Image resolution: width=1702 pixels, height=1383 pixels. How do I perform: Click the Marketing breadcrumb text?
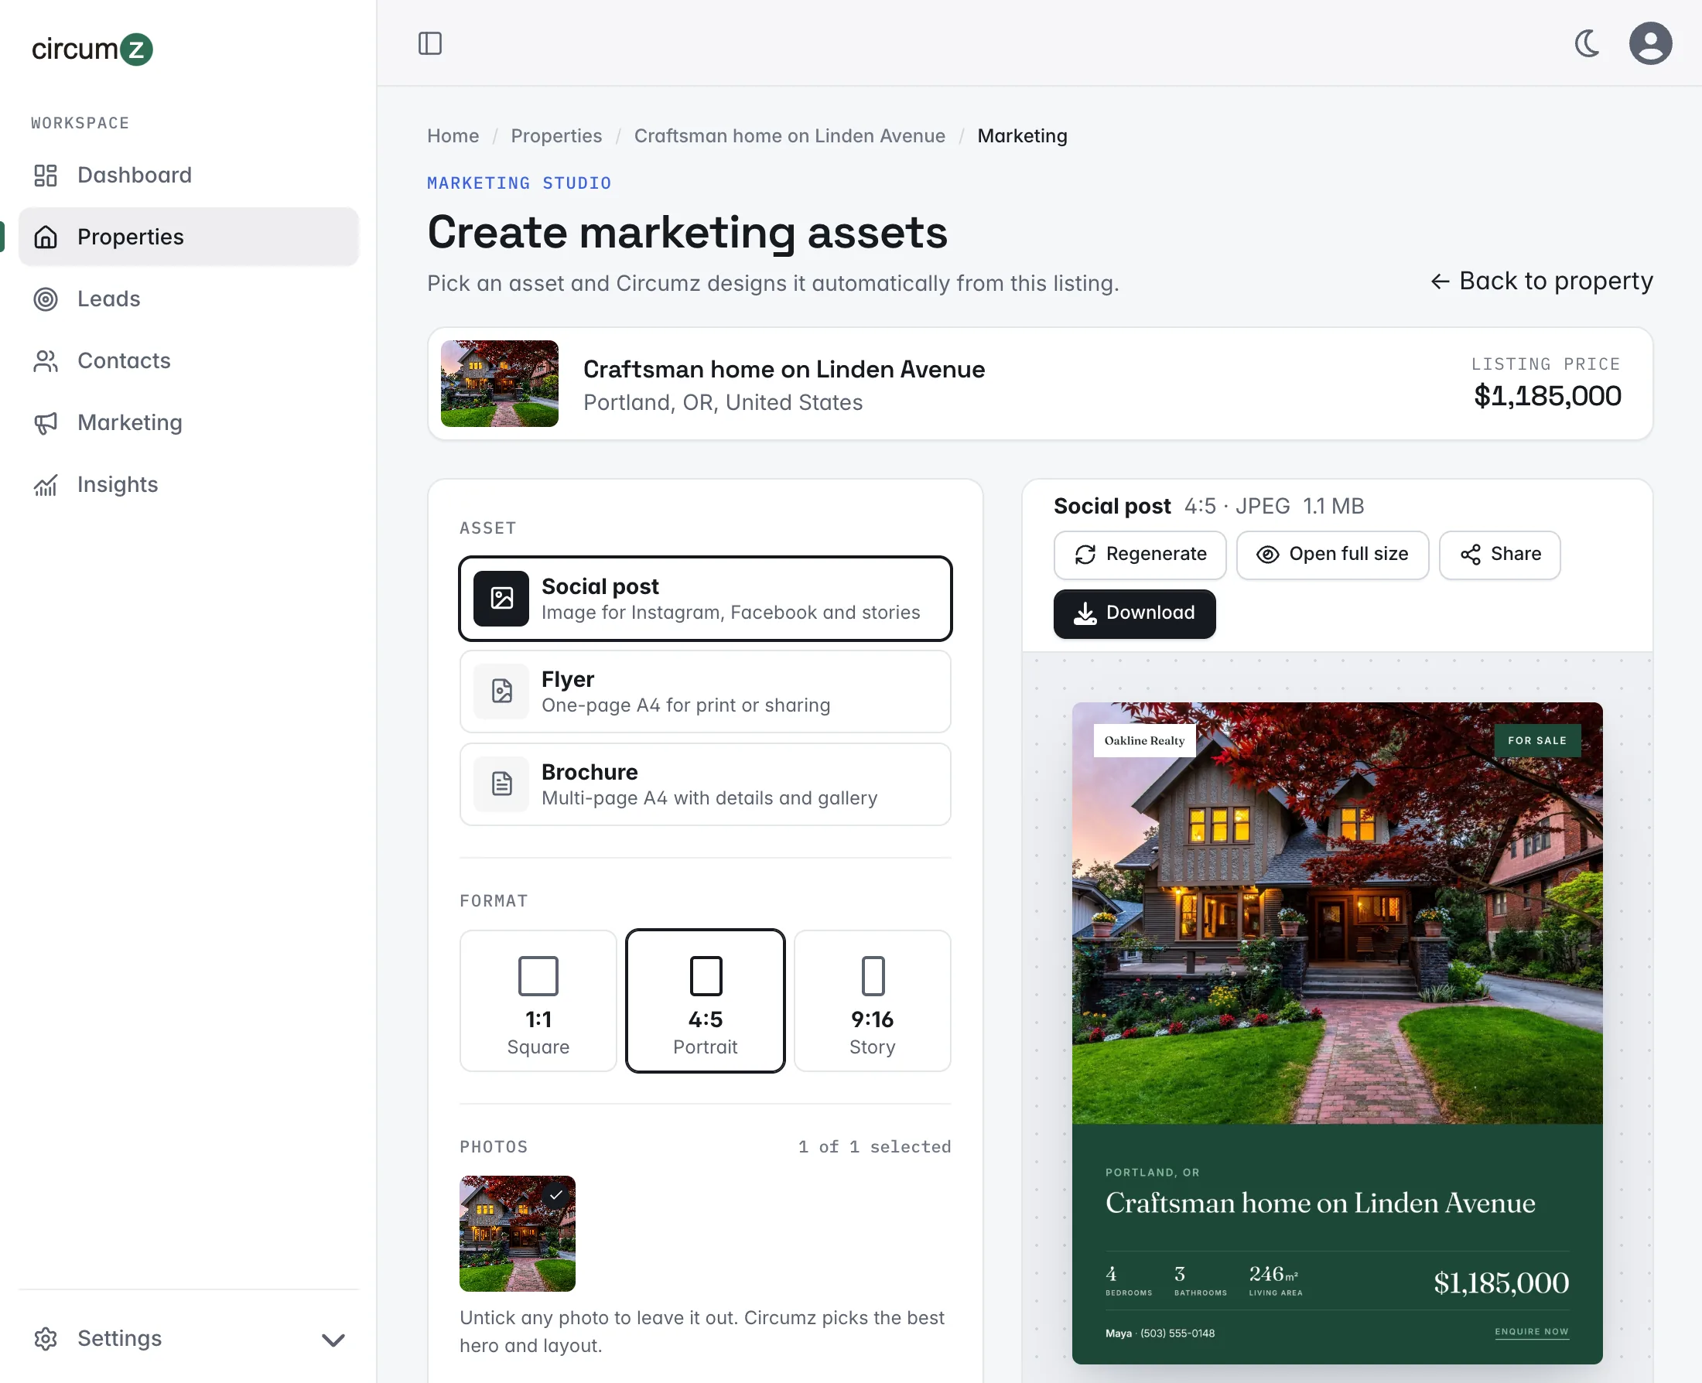click(1022, 136)
